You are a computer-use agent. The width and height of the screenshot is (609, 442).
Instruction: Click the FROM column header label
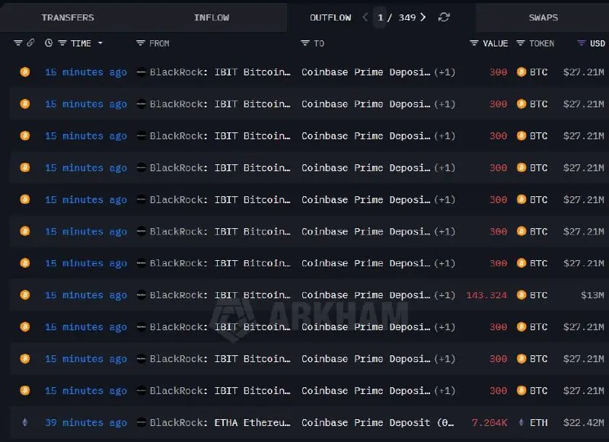(159, 43)
